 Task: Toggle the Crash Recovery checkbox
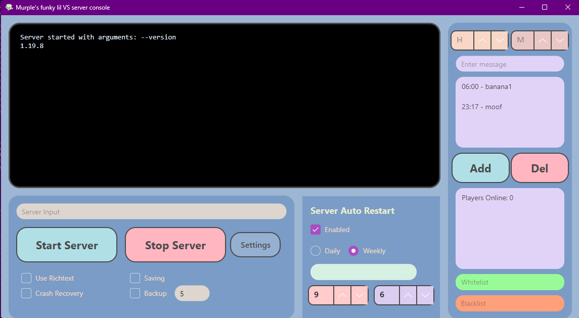(26, 293)
